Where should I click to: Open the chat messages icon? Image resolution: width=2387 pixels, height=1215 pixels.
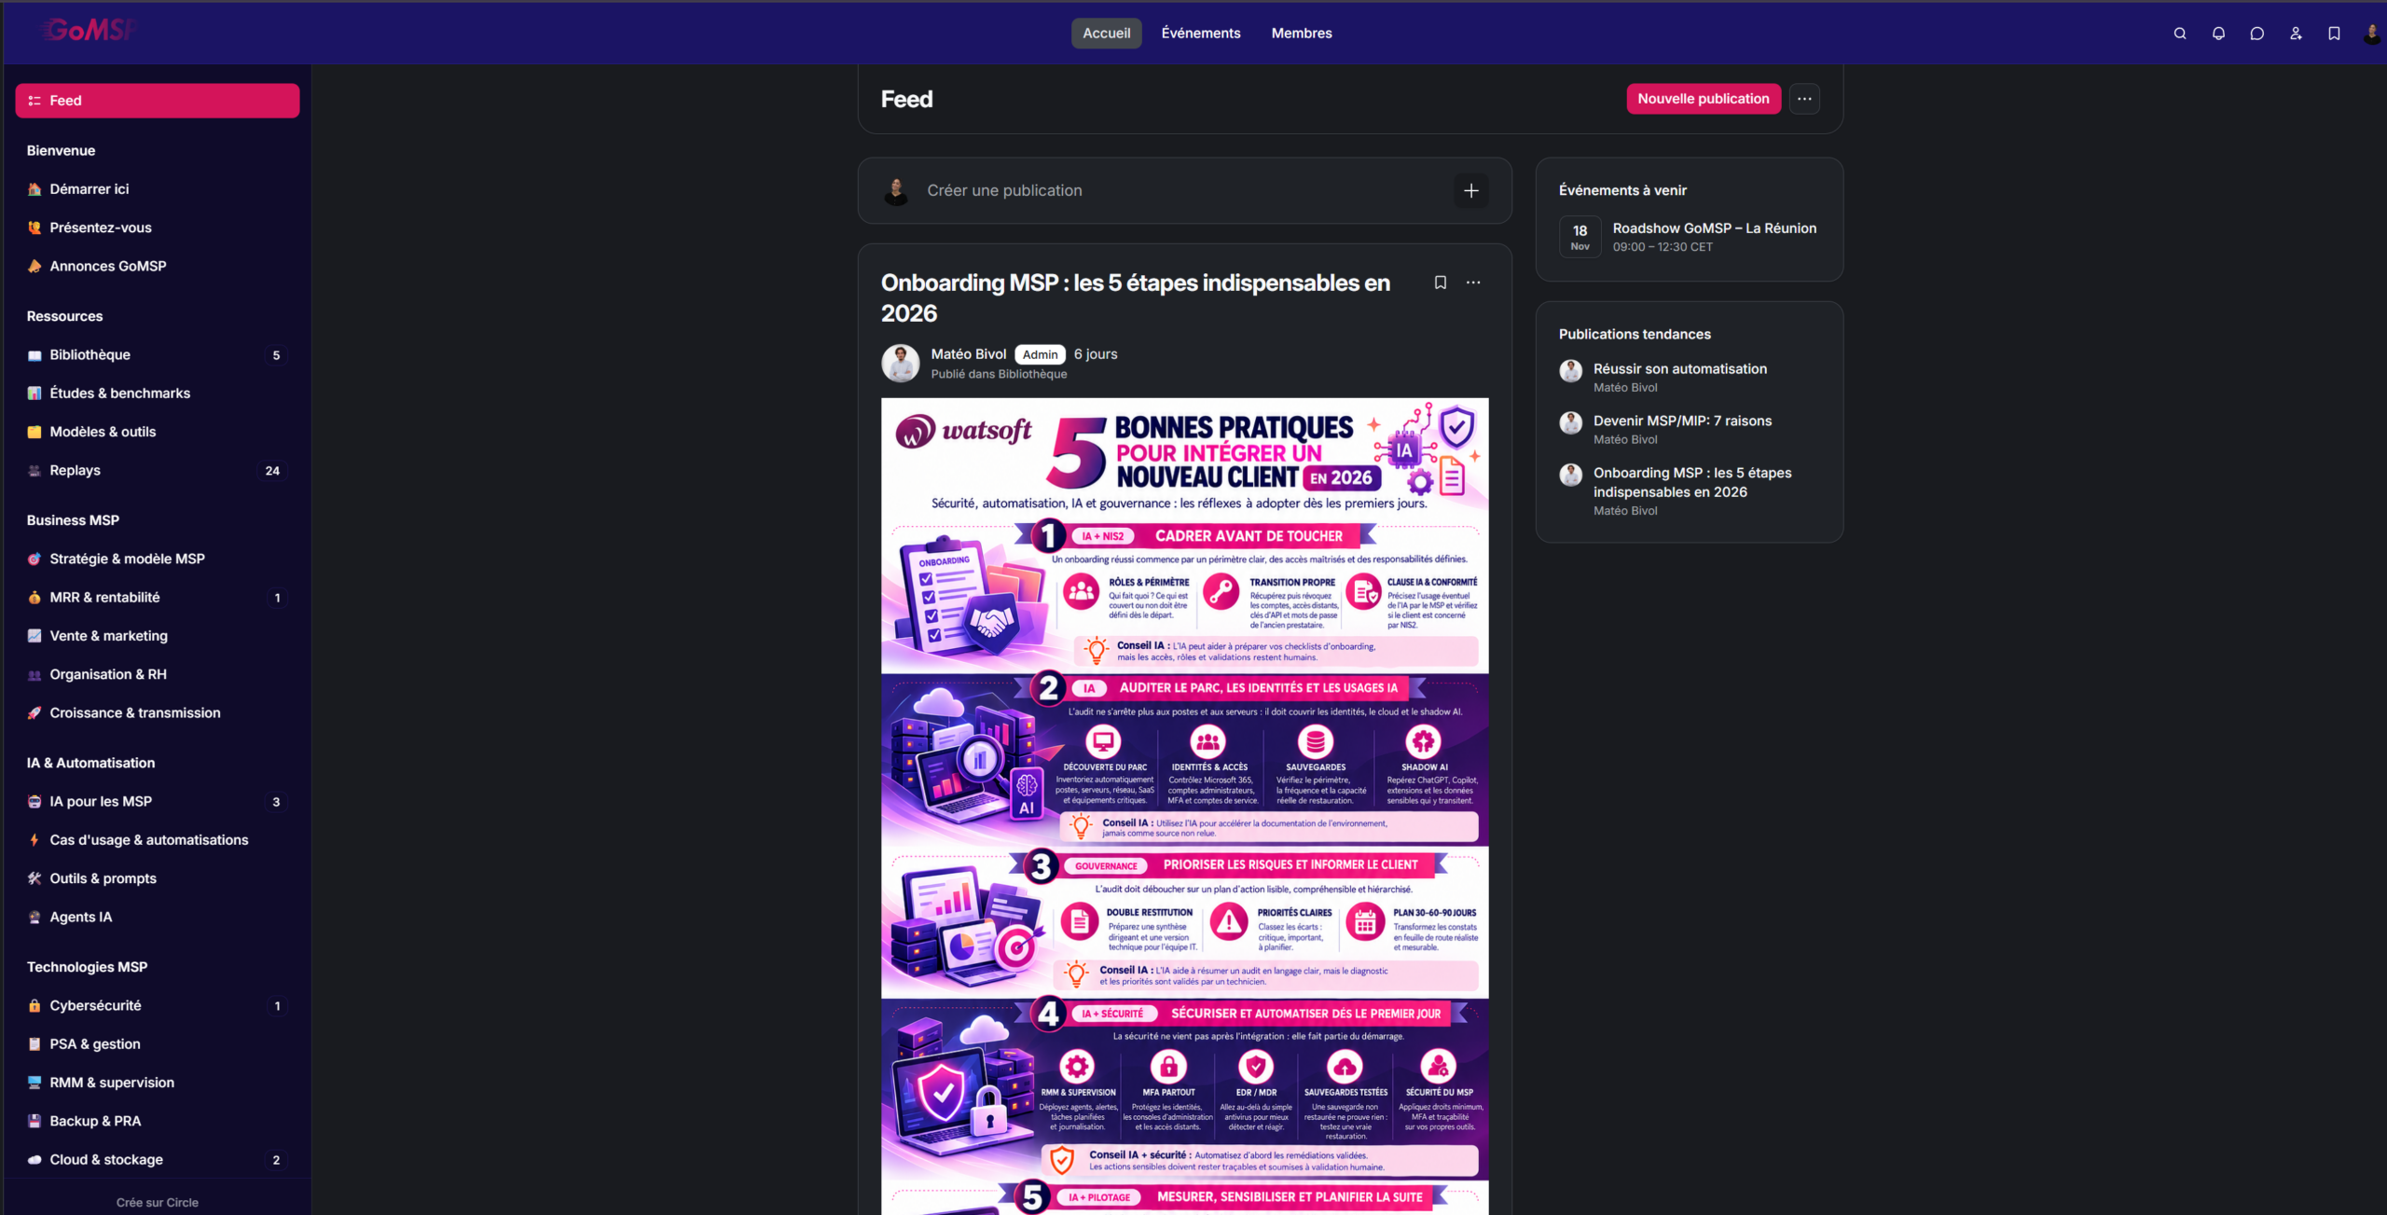click(x=2256, y=34)
